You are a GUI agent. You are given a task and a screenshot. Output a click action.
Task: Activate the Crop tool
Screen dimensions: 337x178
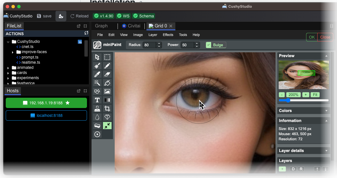(107, 109)
